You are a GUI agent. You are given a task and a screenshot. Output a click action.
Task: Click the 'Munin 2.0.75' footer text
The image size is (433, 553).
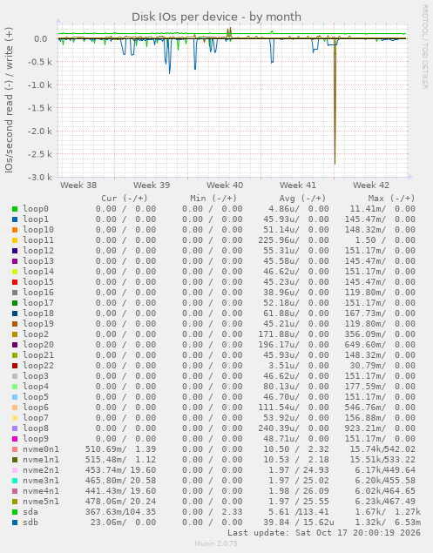[x=216, y=543]
